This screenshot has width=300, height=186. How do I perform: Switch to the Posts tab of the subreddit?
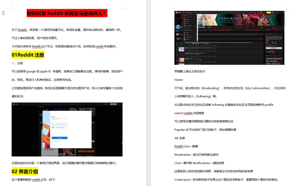(177, 30)
